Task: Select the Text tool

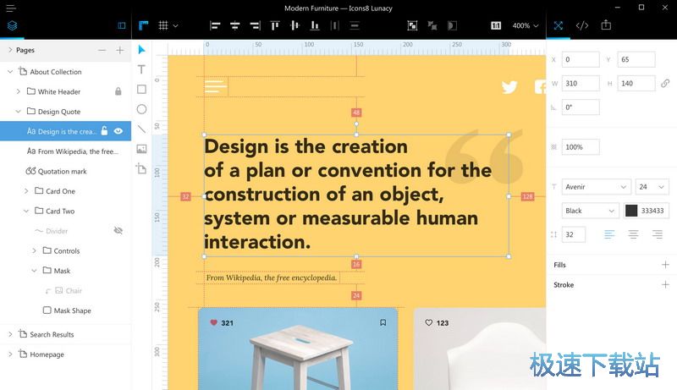Action: (141, 69)
